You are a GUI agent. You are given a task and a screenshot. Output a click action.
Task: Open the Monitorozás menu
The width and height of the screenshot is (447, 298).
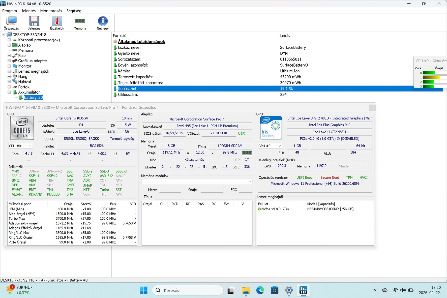point(51,11)
